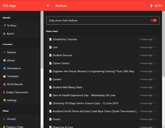Select Timetable in the sidebar
Viewport: 165px width, 128px height.
click(20, 76)
